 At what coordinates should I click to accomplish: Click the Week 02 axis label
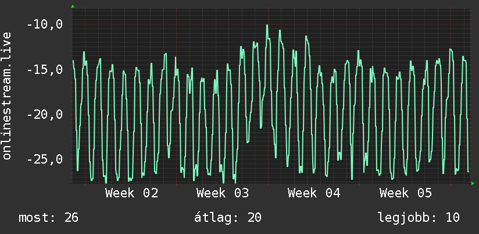point(131,193)
